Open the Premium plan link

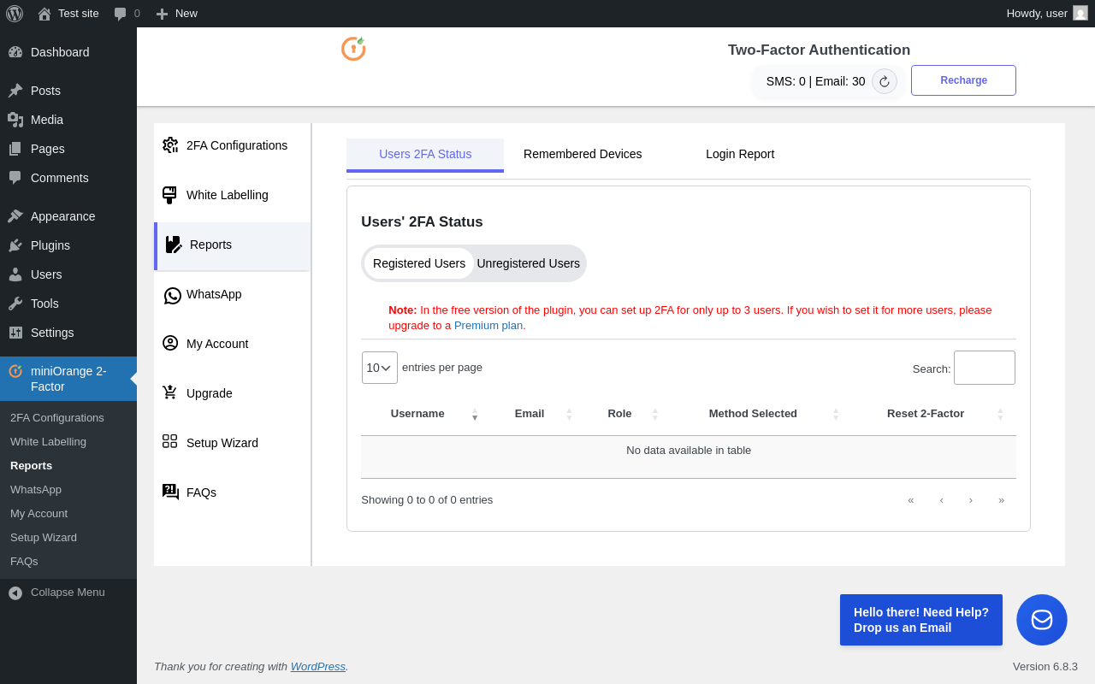pyautogui.click(x=489, y=326)
